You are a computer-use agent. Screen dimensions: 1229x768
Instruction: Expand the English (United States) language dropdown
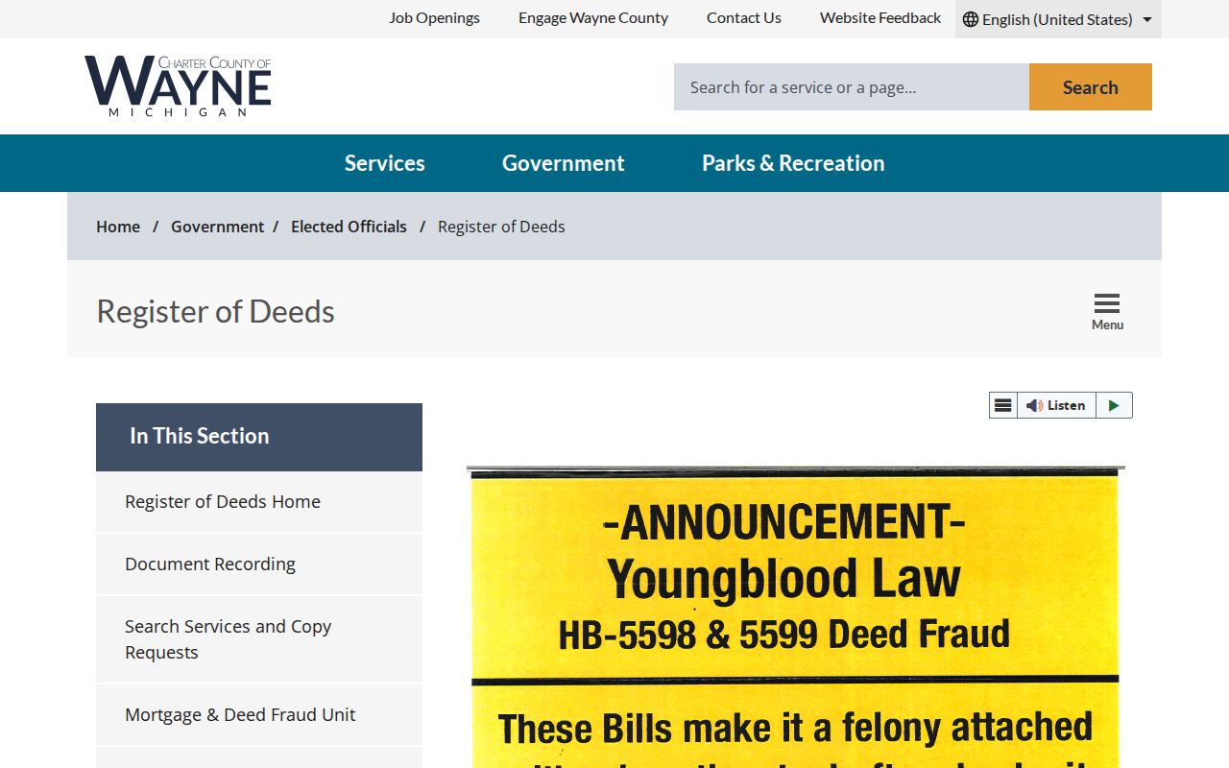coord(1058,19)
